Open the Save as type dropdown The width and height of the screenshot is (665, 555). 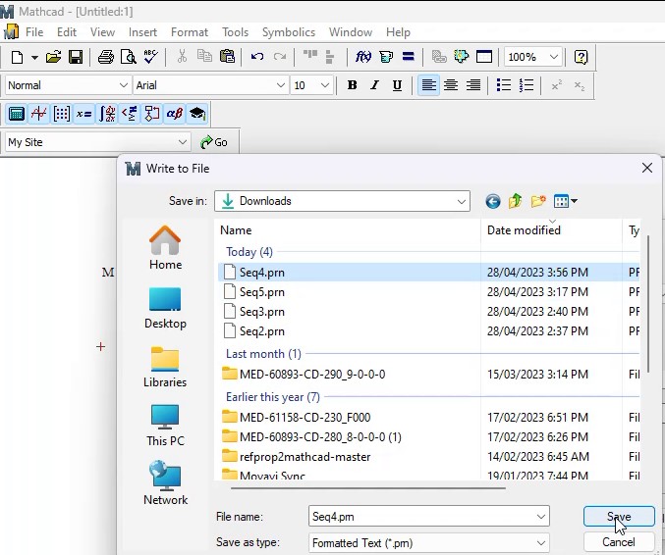tap(541, 542)
